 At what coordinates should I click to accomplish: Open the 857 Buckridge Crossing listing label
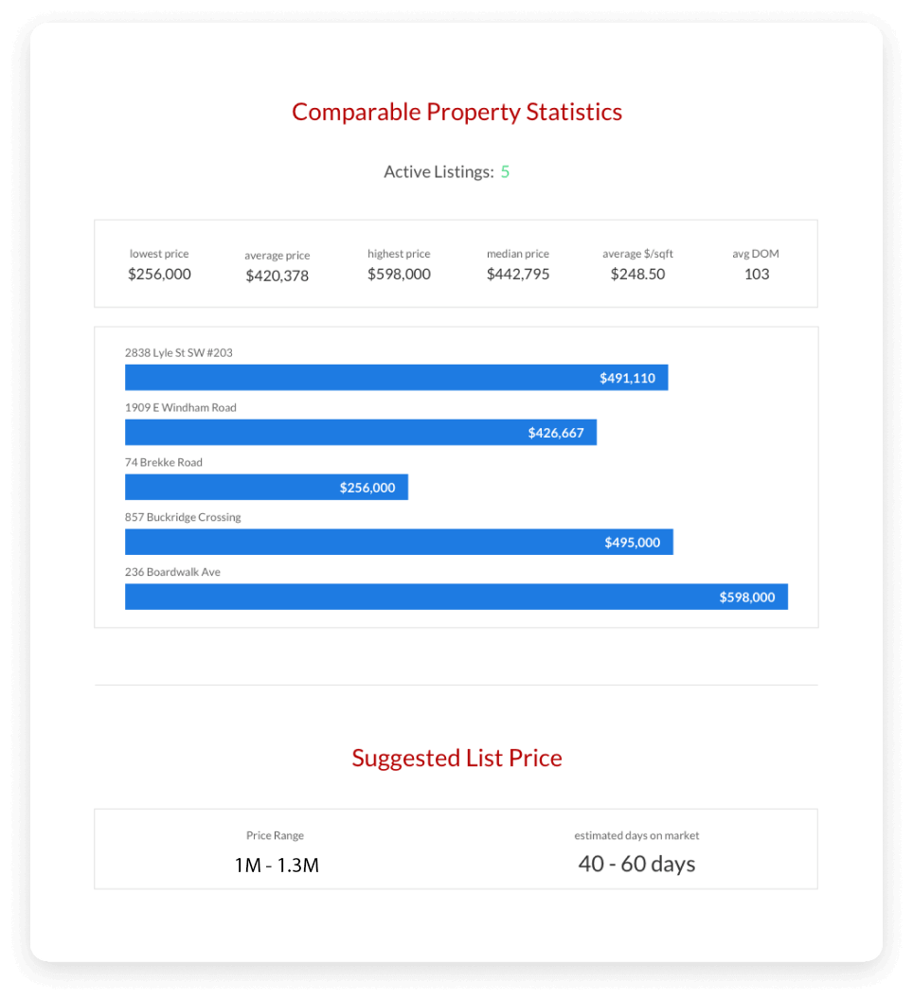[x=183, y=517]
